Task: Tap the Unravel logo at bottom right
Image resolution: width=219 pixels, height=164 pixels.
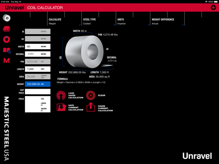Action: tap(197, 156)
